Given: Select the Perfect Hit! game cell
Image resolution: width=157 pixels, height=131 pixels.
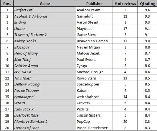Looking at the screenshot, I should click(x=45, y=10).
